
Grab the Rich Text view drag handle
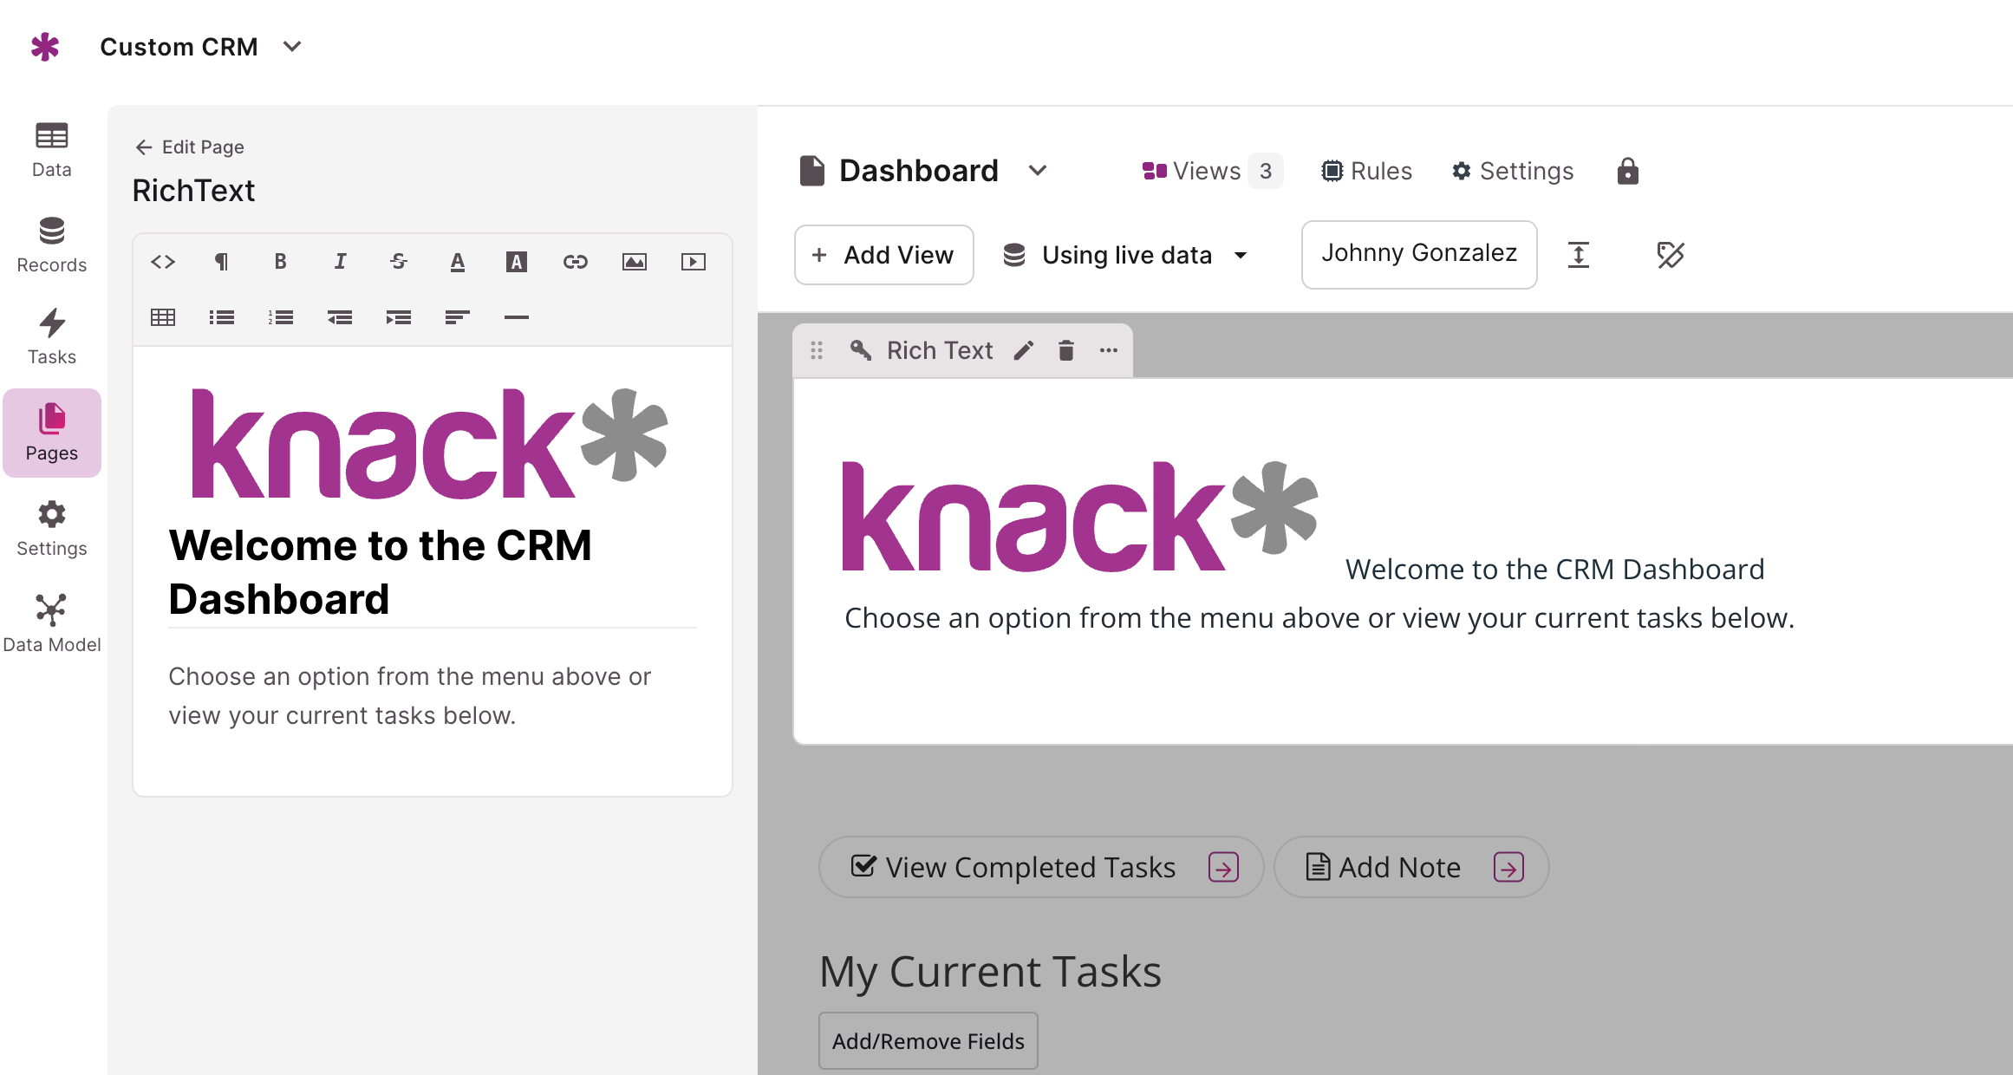(x=817, y=350)
